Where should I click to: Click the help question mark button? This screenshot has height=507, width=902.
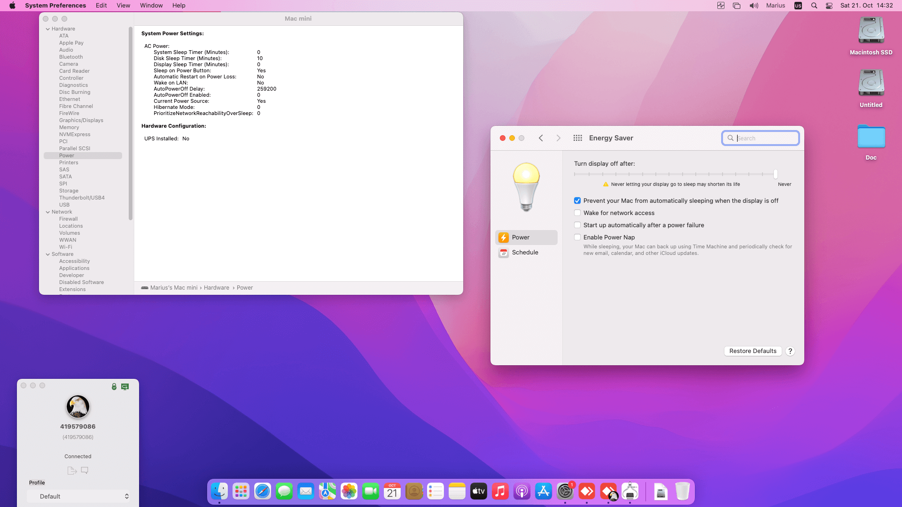[x=790, y=351]
